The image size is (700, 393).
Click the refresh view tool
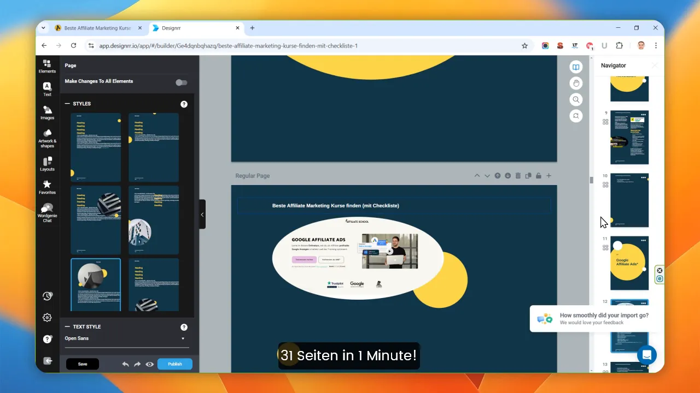575,116
